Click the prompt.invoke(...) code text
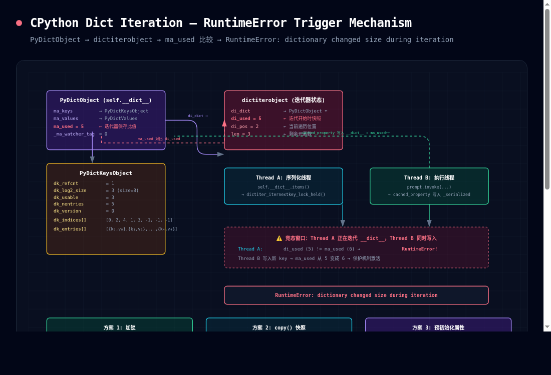The height and width of the screenshot is (375, 551). point(429,187)
